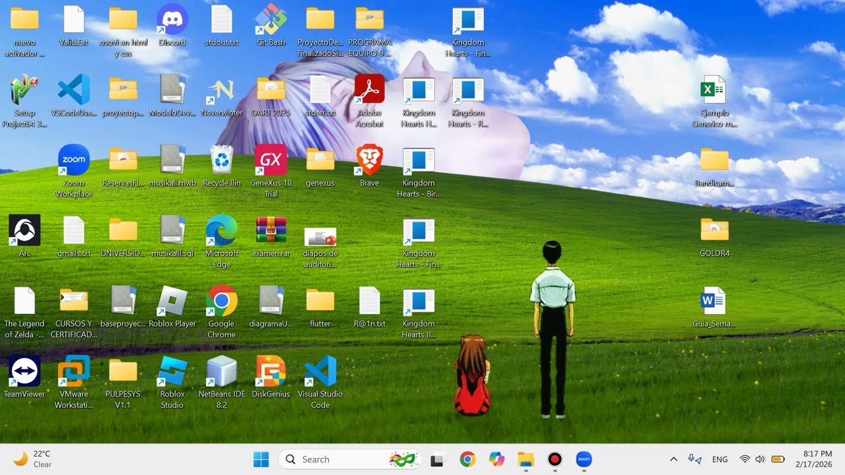Click the Guia_Sema... Word document icon
845x475 pixels.
coord(714,307)
